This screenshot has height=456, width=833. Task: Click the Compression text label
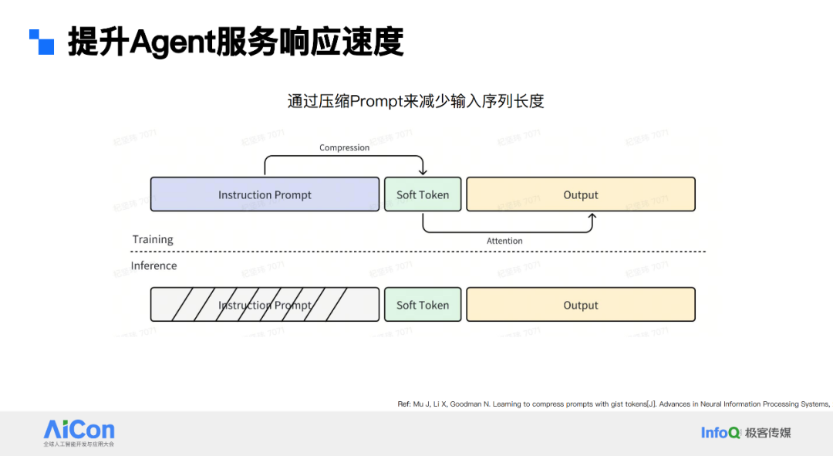tap(344, 147)
